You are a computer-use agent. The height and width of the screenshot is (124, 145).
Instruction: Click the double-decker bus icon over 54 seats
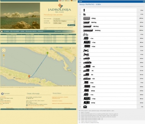87,19
